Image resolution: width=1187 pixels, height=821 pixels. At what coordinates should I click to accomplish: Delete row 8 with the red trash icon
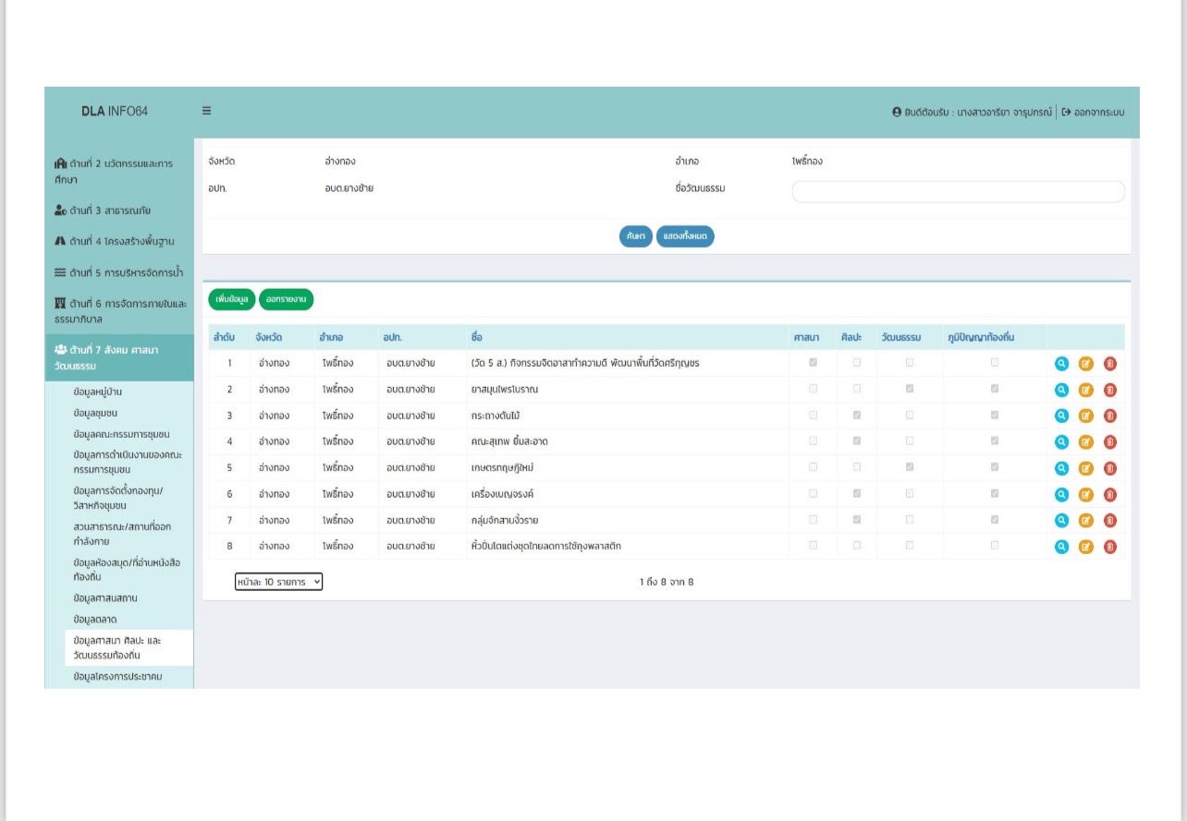1110,547
